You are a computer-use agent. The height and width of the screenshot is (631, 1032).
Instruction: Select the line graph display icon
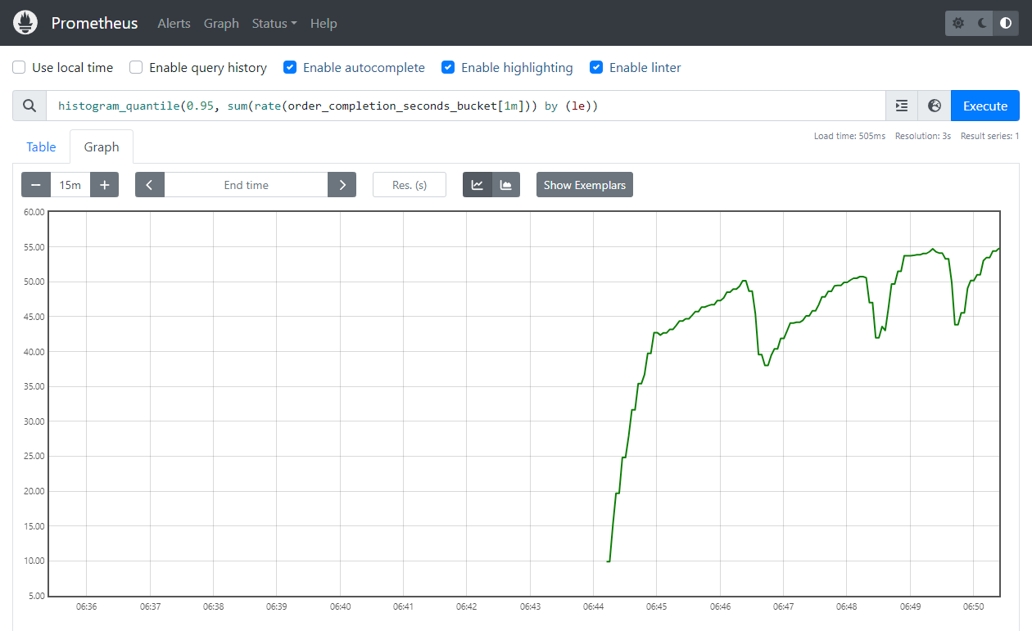(x=478, y=184)
